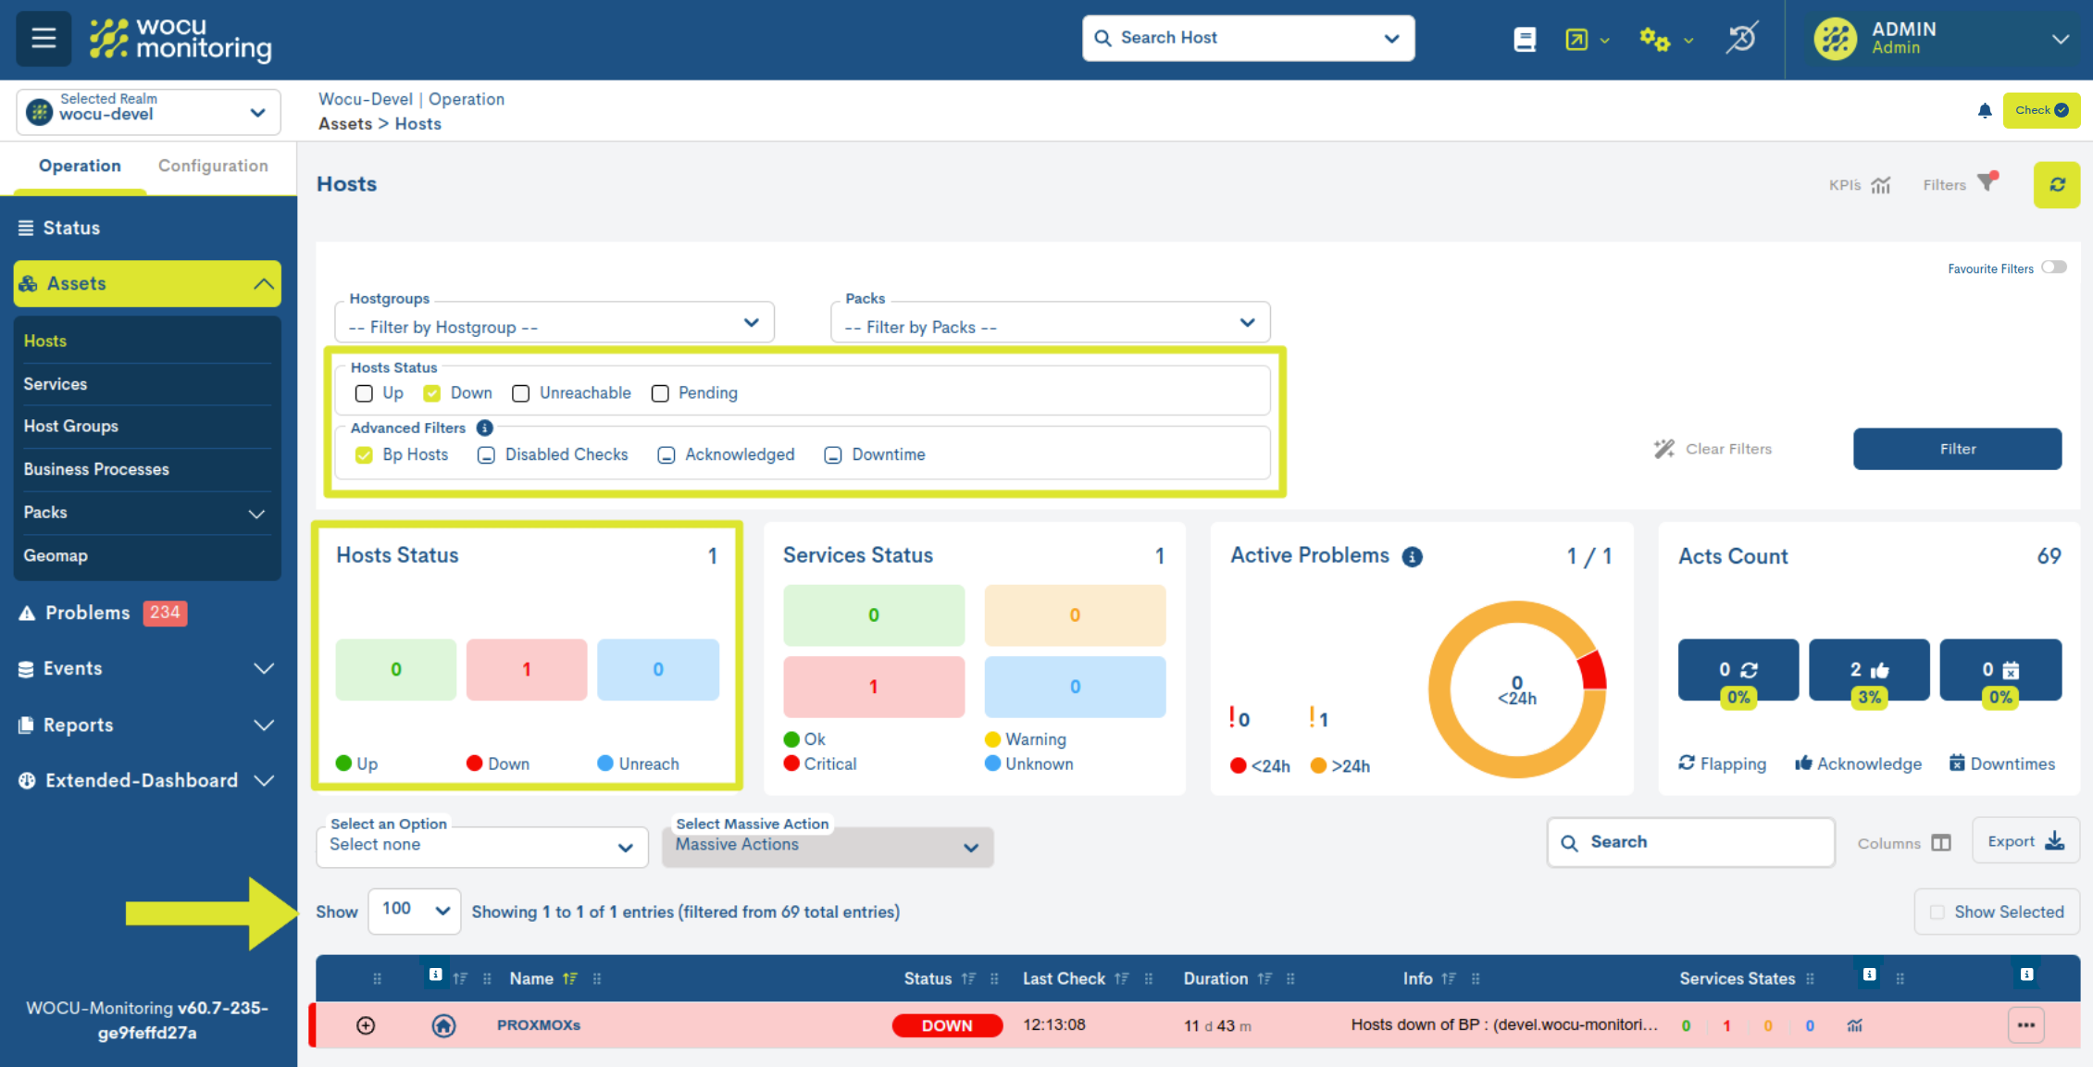Open the Massive Actions dropdown
Image resolution: width=2093 pixels, height=1067 pixels.
click(x=827, y=845)
